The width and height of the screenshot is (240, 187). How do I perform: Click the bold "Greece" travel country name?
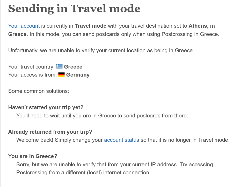[73, 67]
